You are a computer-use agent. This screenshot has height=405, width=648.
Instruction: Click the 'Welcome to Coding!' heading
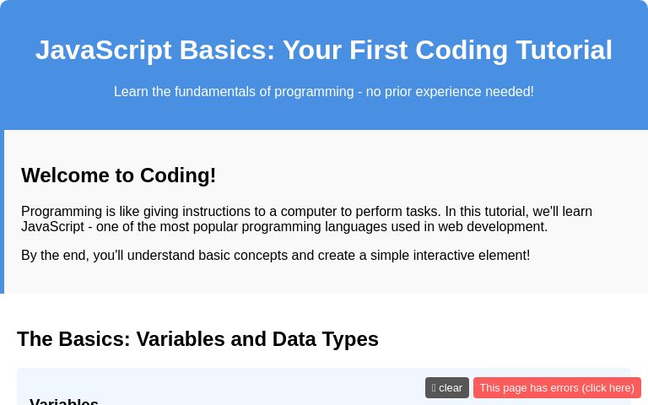click(118, 175)
